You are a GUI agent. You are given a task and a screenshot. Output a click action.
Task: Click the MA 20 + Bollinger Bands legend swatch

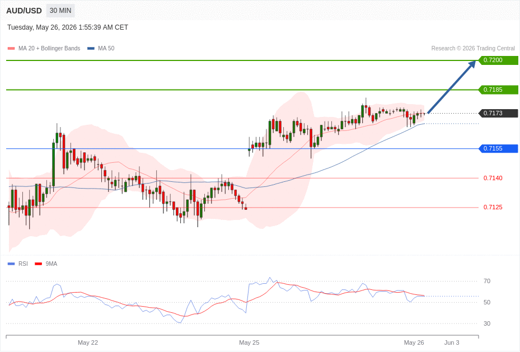click(11, 48)
